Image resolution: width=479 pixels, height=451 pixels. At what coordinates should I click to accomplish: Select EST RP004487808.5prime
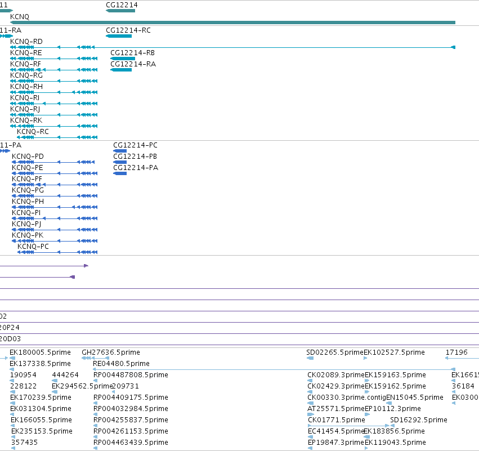(x=131, y=375)
